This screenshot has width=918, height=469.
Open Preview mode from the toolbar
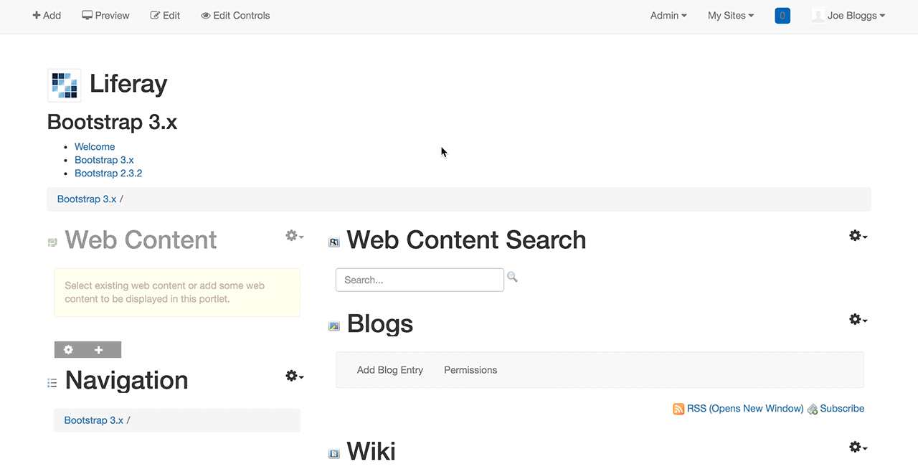click(x=105, y=15)
